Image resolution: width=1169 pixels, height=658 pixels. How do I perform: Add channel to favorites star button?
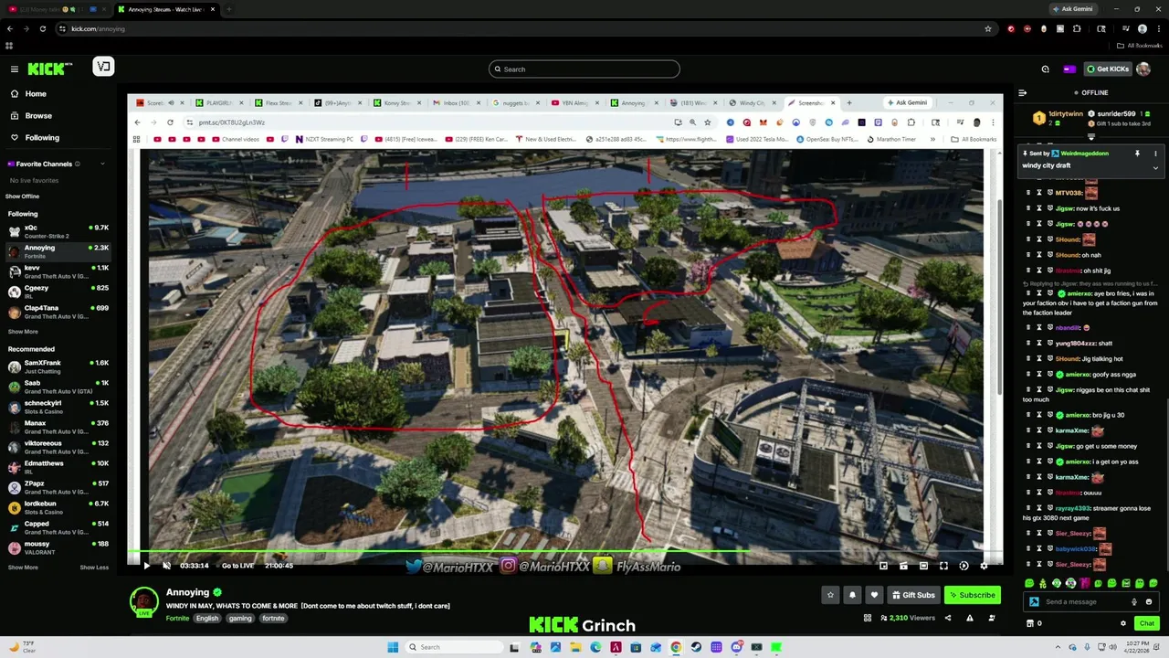click(830, 595)
